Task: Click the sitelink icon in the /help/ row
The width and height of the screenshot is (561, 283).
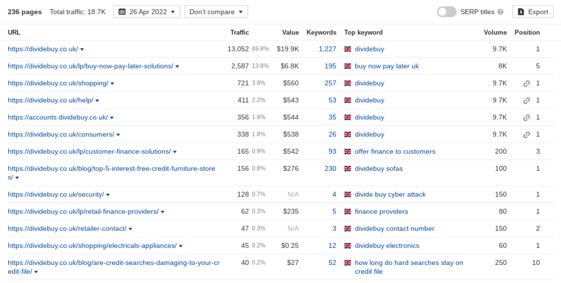Action: [x=526, y=101]
